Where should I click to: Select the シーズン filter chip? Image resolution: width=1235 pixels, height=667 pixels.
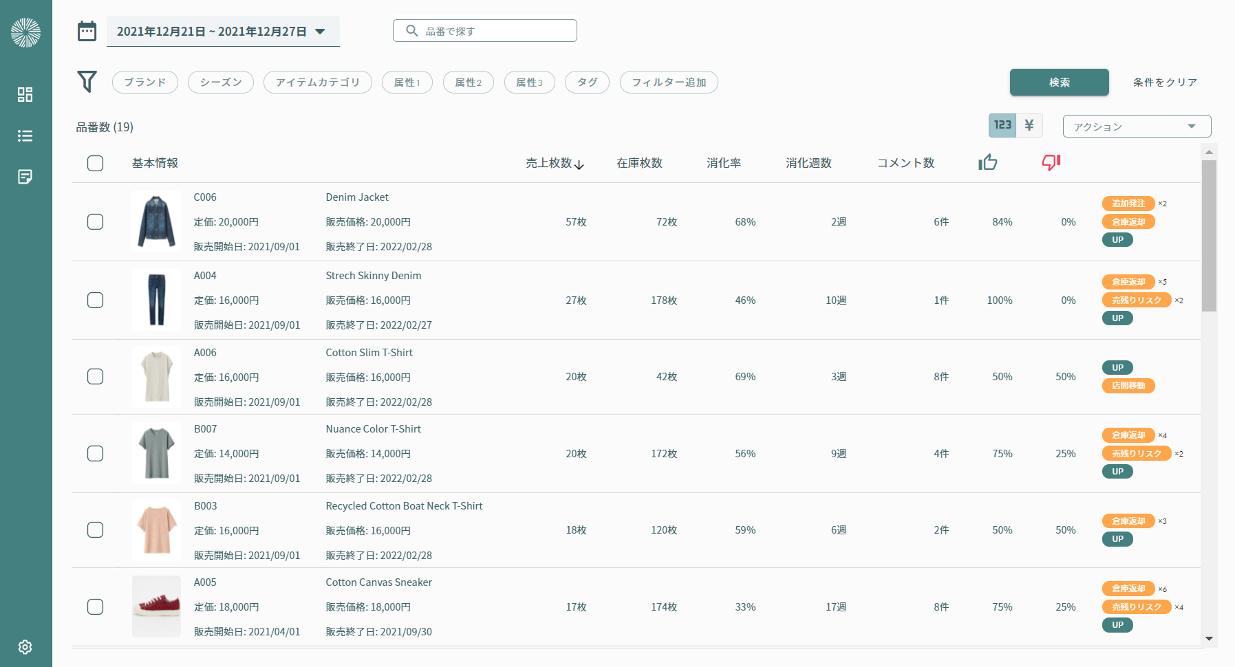(220, 82)
